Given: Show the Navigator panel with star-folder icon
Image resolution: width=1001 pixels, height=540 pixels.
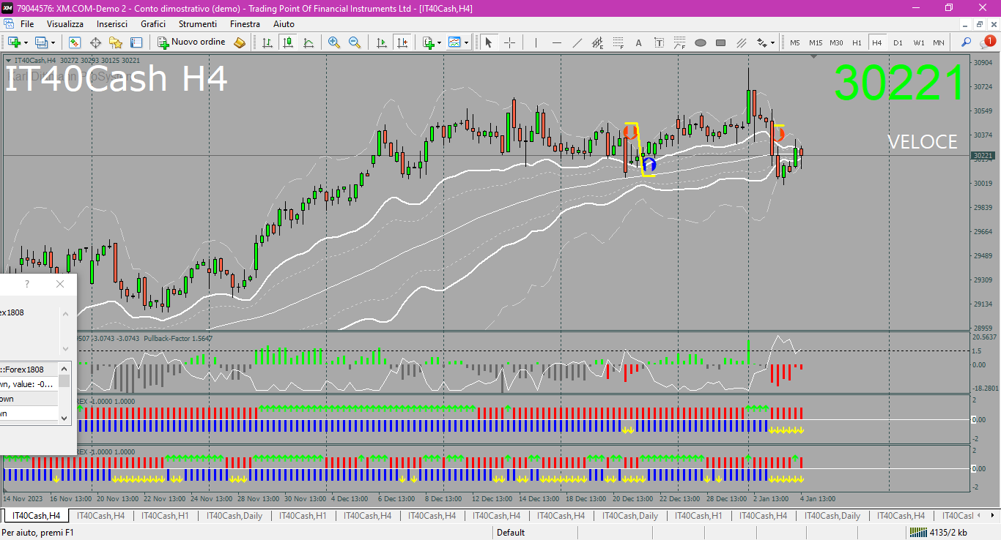Looking at the screenshot, I should (x=116, y=42).
